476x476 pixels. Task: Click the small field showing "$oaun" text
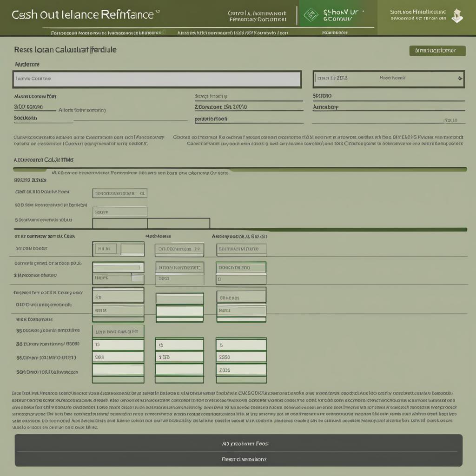[119, 212]
